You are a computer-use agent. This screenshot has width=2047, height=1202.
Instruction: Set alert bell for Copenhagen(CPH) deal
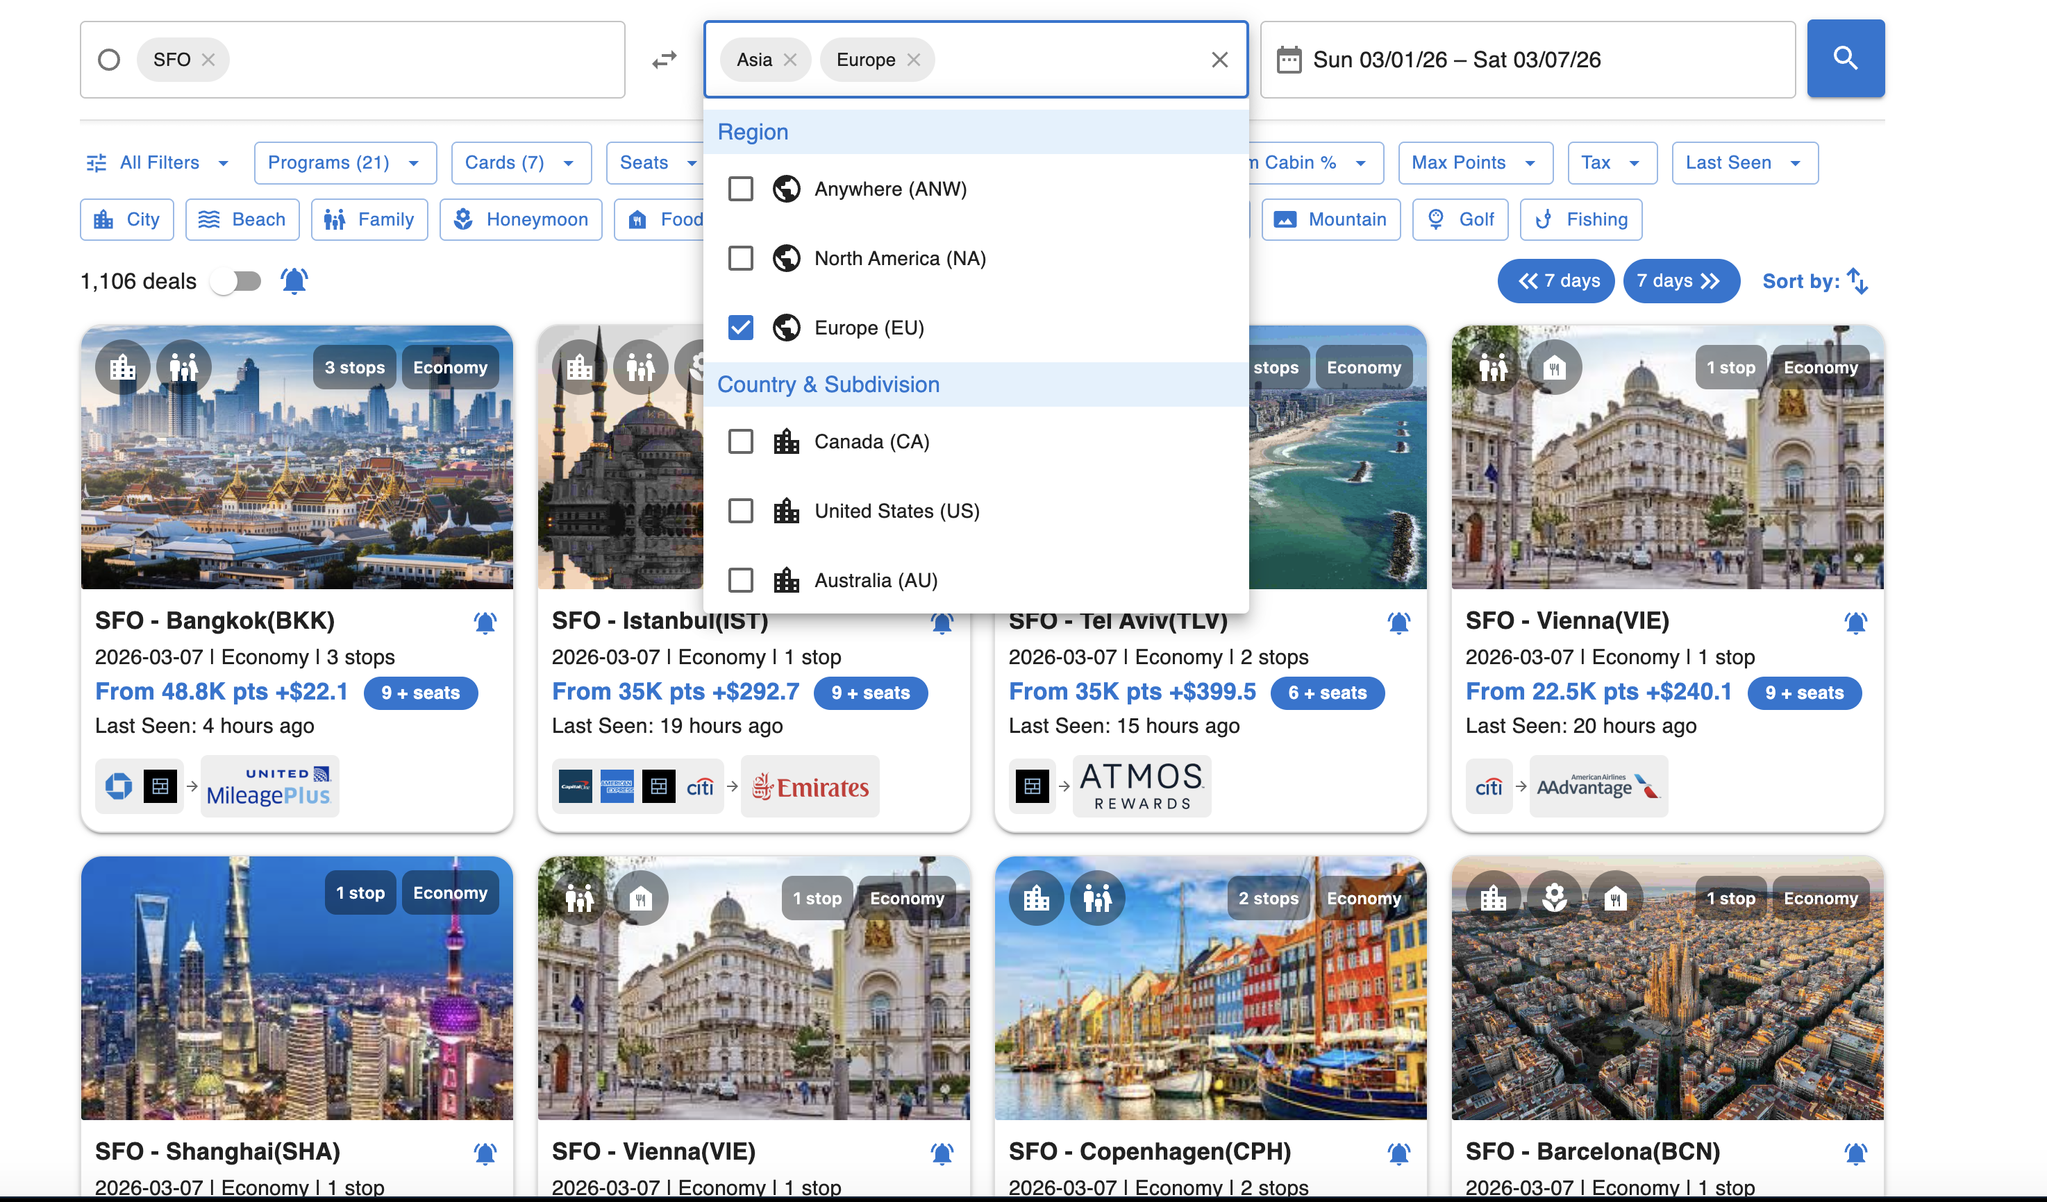(1398, 1153)
